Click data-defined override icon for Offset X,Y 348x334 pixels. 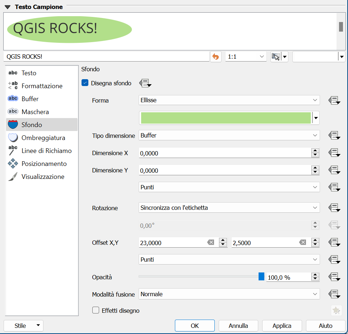point(334,242)
